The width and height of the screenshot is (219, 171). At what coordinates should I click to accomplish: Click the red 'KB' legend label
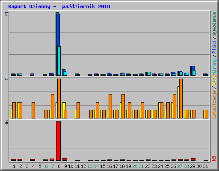coord(214,159)
